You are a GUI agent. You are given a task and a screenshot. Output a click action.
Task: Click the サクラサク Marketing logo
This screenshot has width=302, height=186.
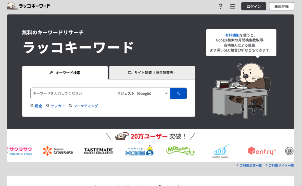20,151
